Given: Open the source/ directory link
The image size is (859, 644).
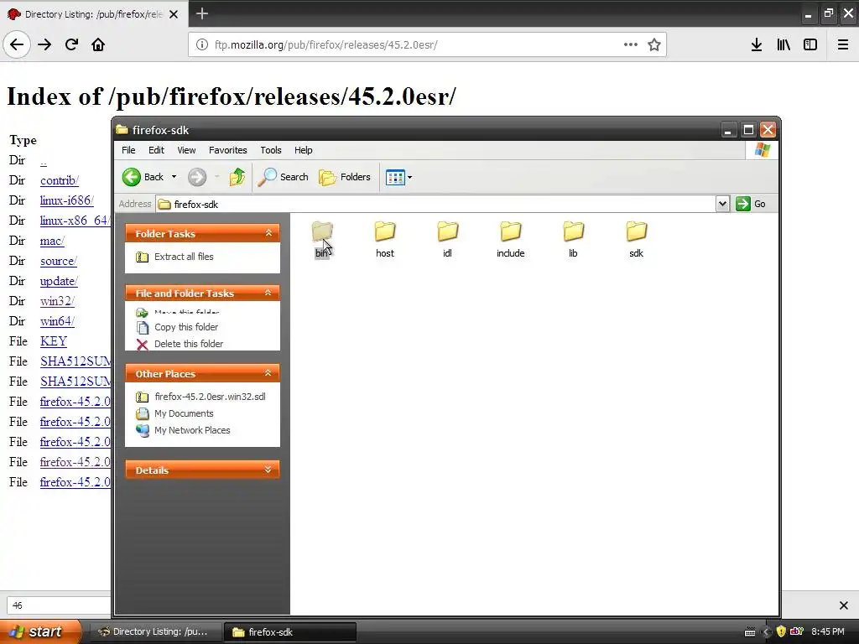Looking at the screenshot, I should tap(58, 262).
